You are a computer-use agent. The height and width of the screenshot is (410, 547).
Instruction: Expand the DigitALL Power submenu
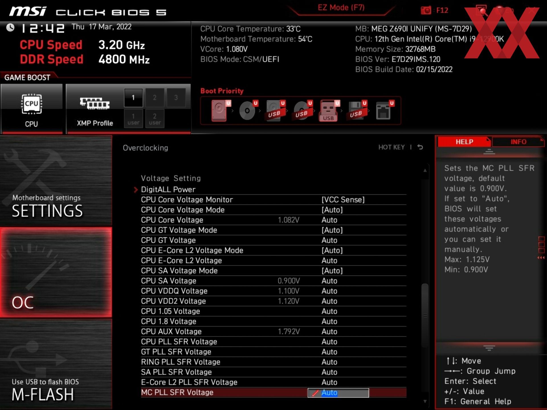pyautogui.click(x=168, y=189)
